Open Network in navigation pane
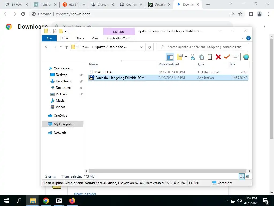This screenshot has height=206, width=274. 60,133
